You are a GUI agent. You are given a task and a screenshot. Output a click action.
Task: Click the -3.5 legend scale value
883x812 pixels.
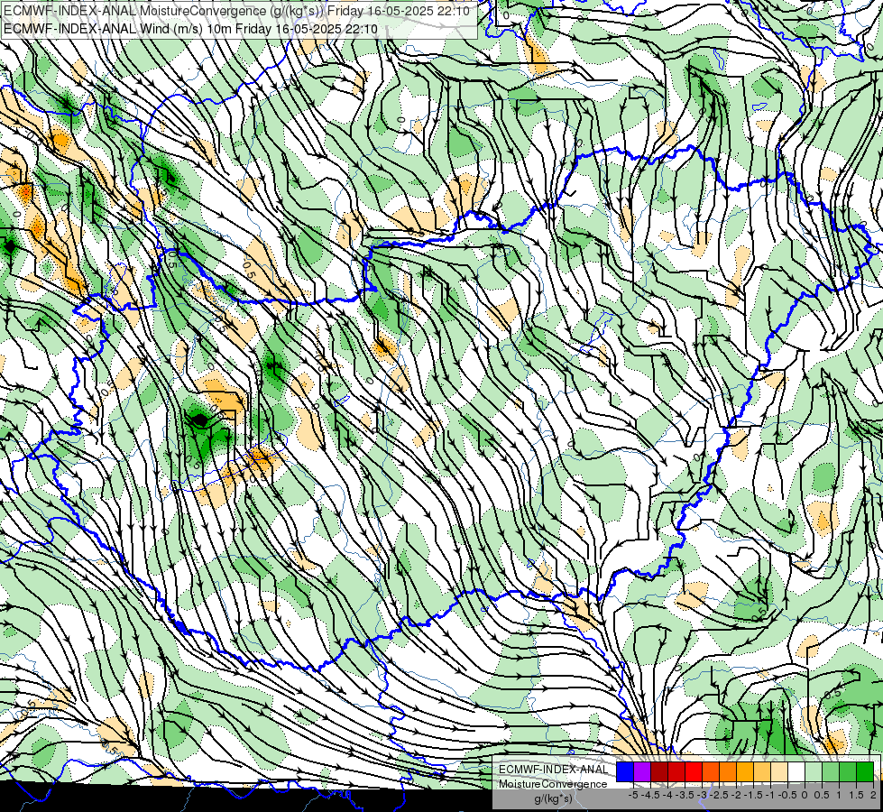(685, 795)
